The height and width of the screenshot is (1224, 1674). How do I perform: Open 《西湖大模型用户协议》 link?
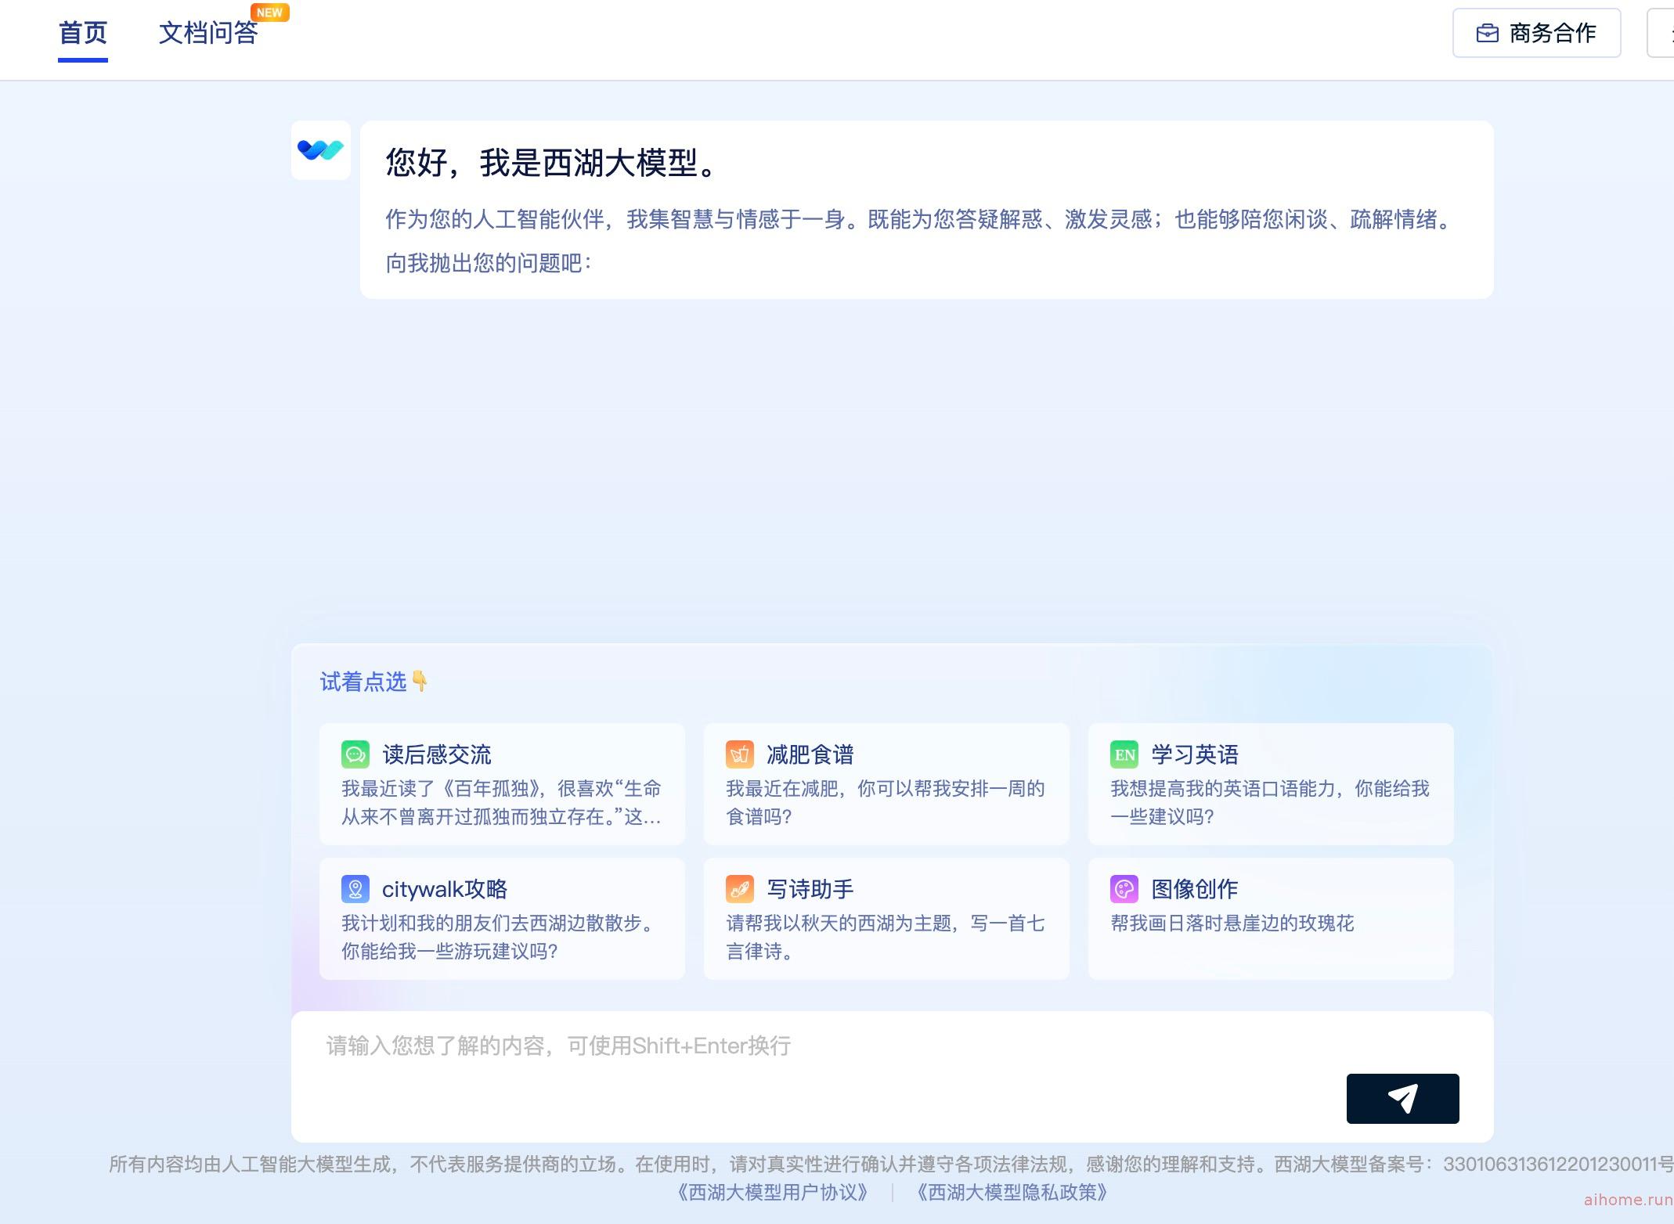pyautogui.click(x=773, y=1193)
